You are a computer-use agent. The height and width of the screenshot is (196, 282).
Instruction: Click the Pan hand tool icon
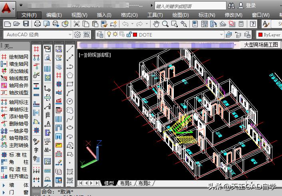click(156, 24)
